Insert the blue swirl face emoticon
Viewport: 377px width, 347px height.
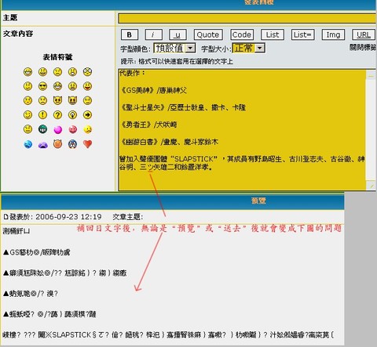(27, 144)
